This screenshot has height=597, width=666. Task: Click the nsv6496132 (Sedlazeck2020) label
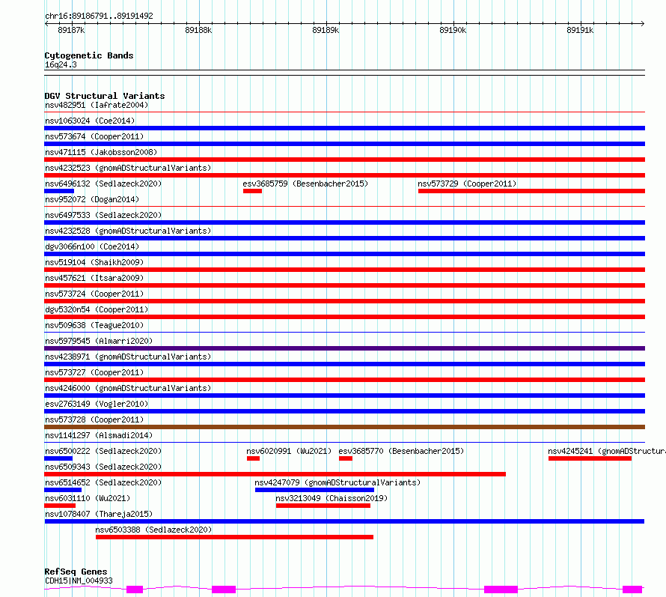click(103, 184)
